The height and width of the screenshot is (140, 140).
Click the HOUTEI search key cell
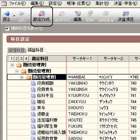[x=82, y=120]
